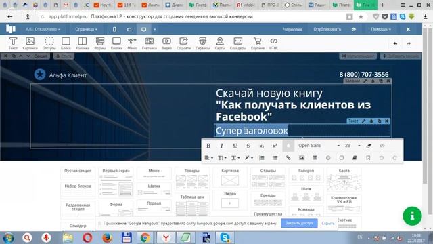Switch to mobile phone preview
Viewport: 433px width, 244px height.
(114, 29)
